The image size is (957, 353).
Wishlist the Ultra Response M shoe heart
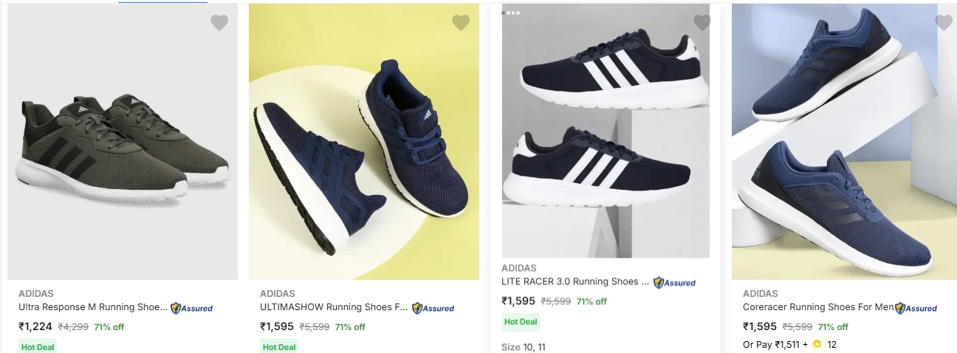click(219, 23)
